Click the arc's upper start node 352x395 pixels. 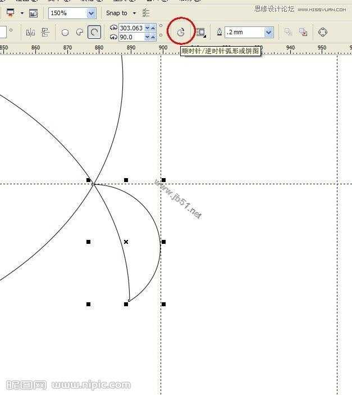coord(93,184)
